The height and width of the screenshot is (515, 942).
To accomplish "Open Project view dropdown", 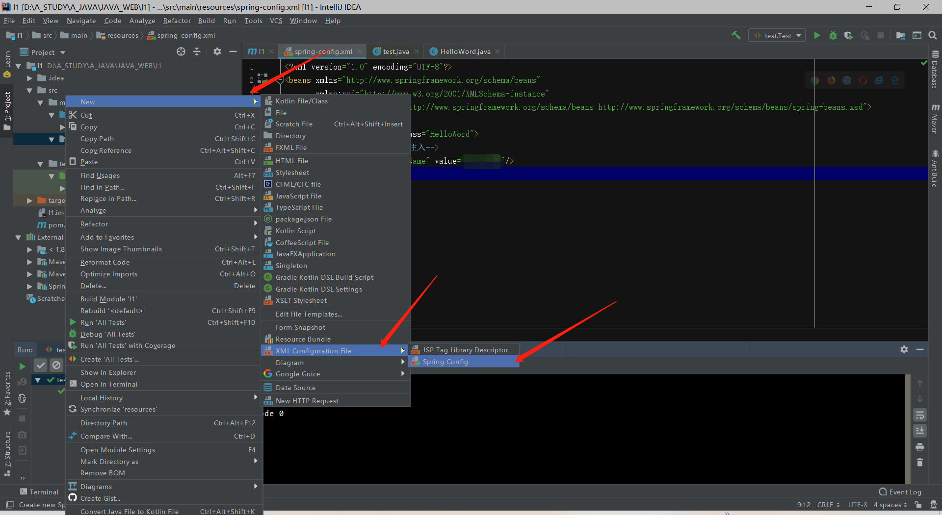I will point(63,52).
